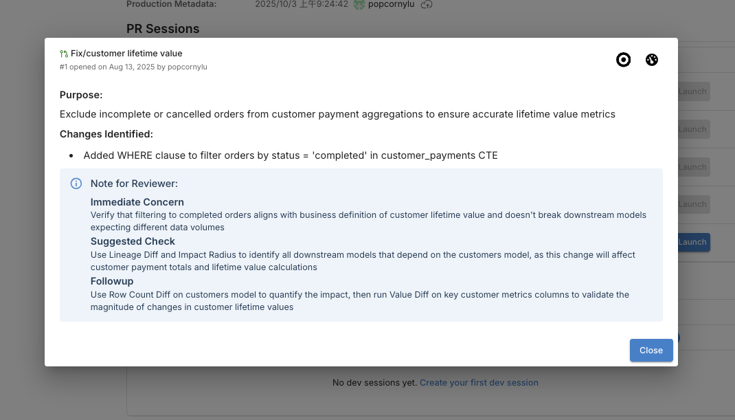Click the fourth Launch button
Screen dimensions: 735x420
pyautogui.click(x=692, y=203)
